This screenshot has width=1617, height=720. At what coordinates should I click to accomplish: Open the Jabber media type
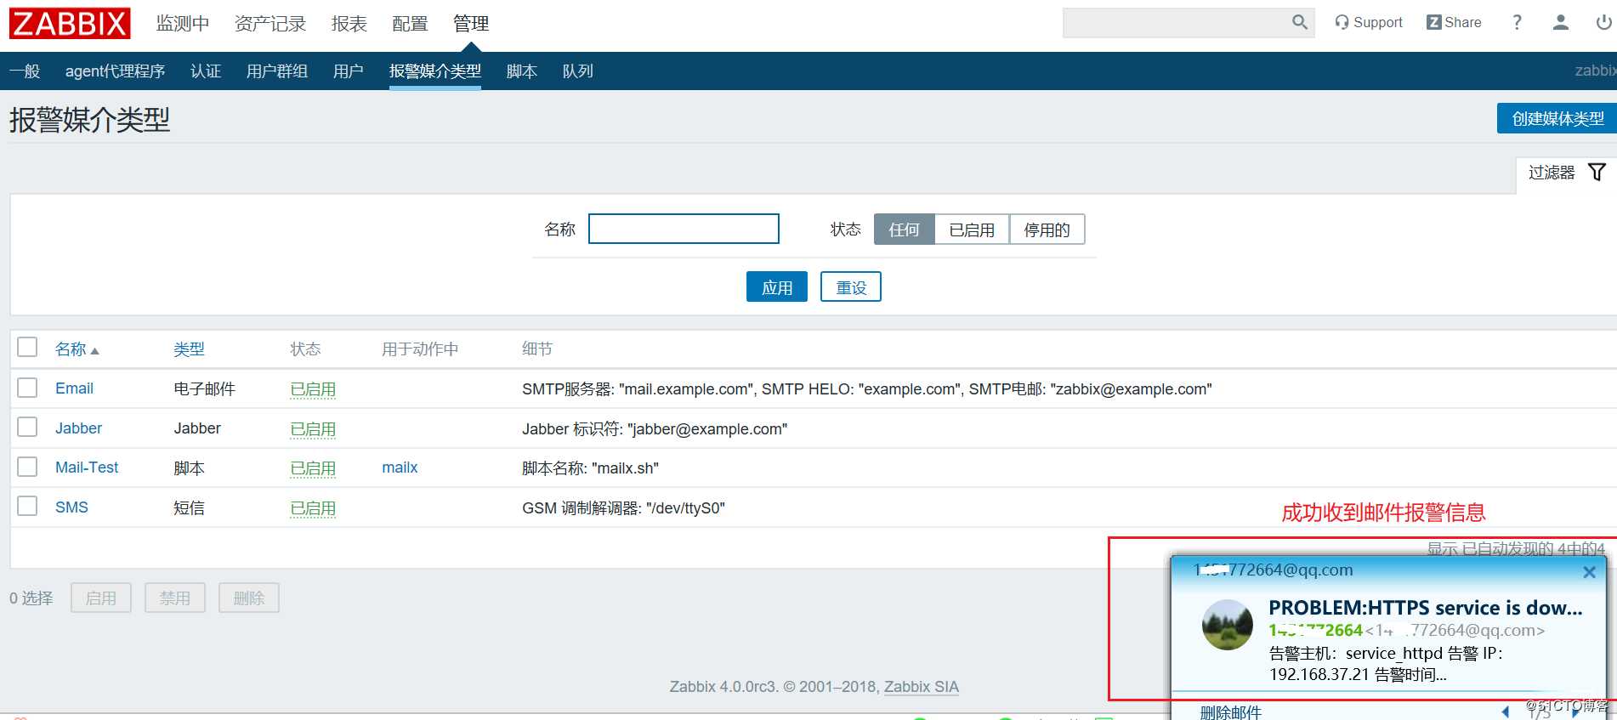coord(78,428)
